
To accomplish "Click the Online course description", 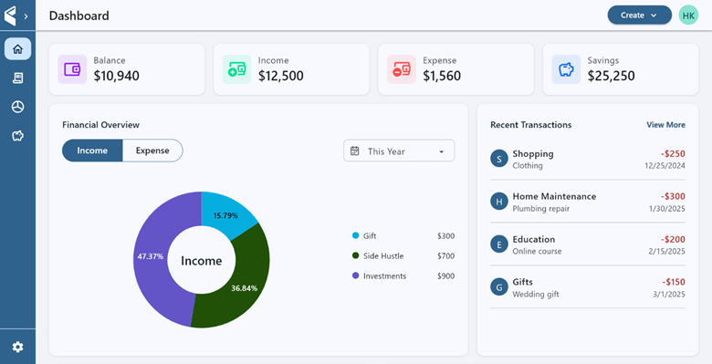I will pyautogui.click(x=537, y=252).
